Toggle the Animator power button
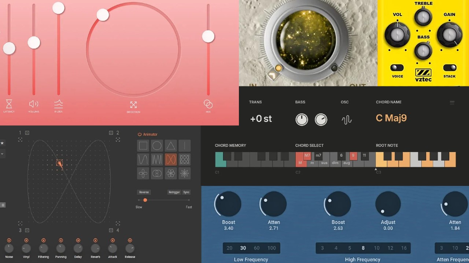The image size is (469, 263). click(x=140, y=134)
